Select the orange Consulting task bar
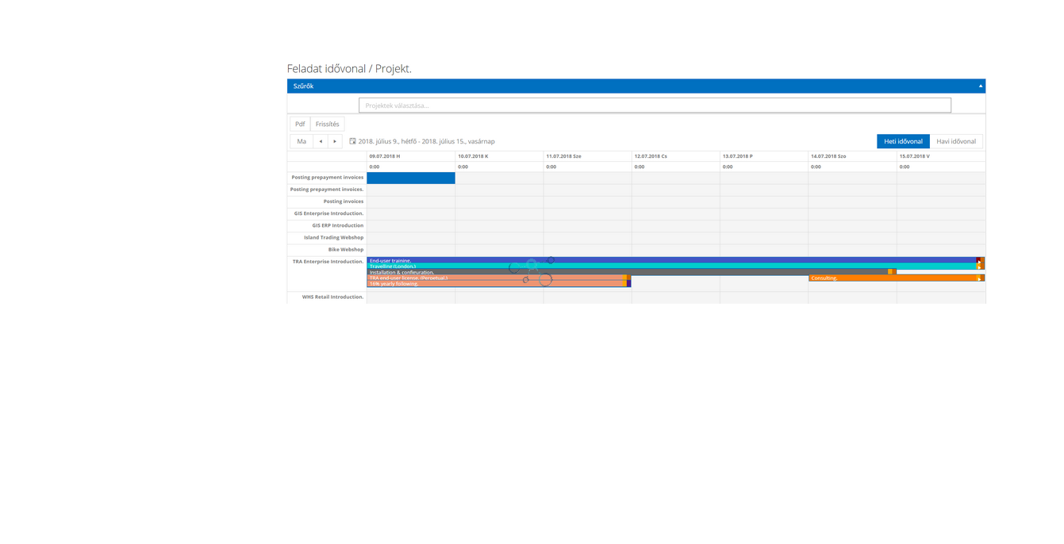Viewport: 1064px width, 544px height. (893, 278)
